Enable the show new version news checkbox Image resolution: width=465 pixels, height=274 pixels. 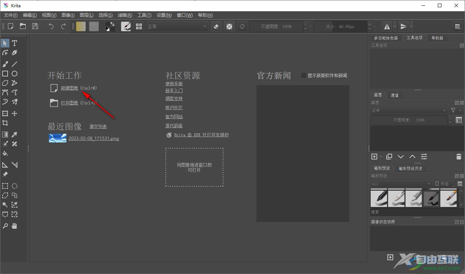304,75
